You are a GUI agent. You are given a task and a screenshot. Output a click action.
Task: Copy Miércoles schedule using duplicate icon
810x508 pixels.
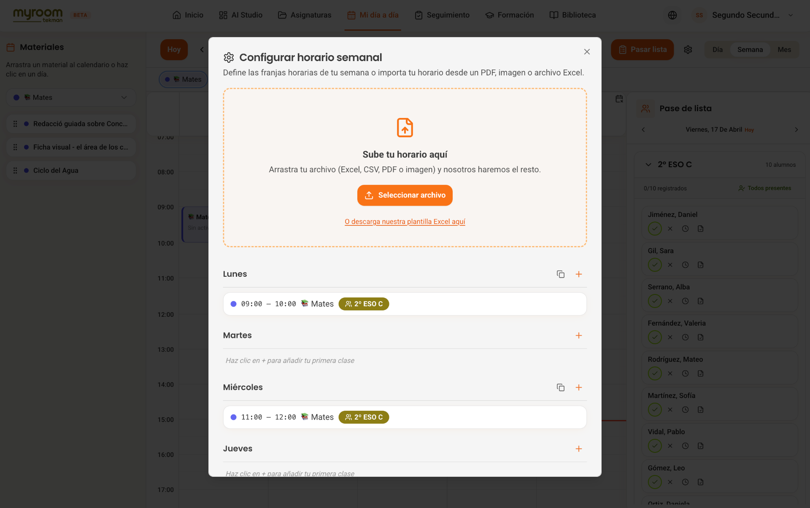click(x=560, y=388)
